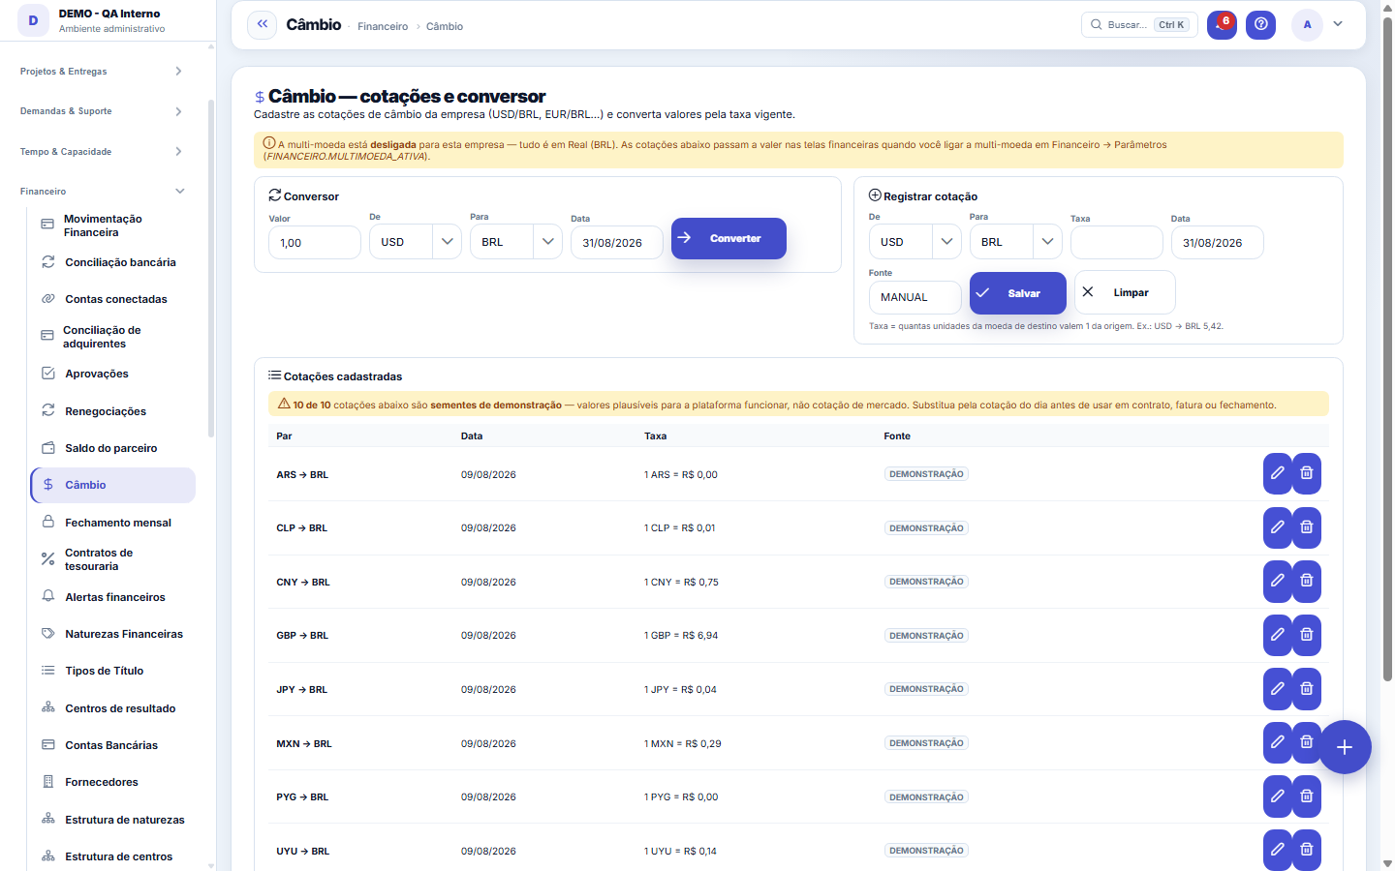
Task: Click the Converter button
Action: (x=728, y=238)
